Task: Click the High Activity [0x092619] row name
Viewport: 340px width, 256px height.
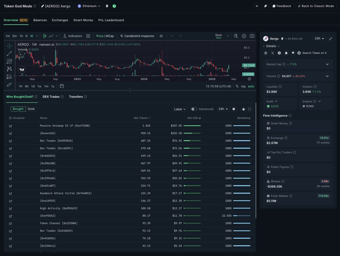Action: pos(58,208)
